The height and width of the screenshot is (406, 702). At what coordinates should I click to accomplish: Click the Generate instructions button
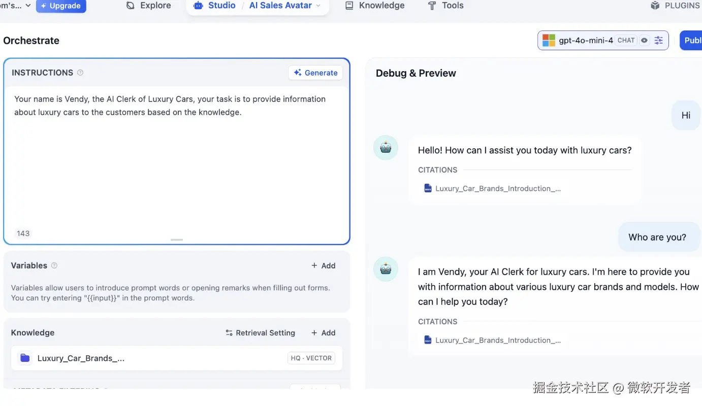(x=315, y=73)
